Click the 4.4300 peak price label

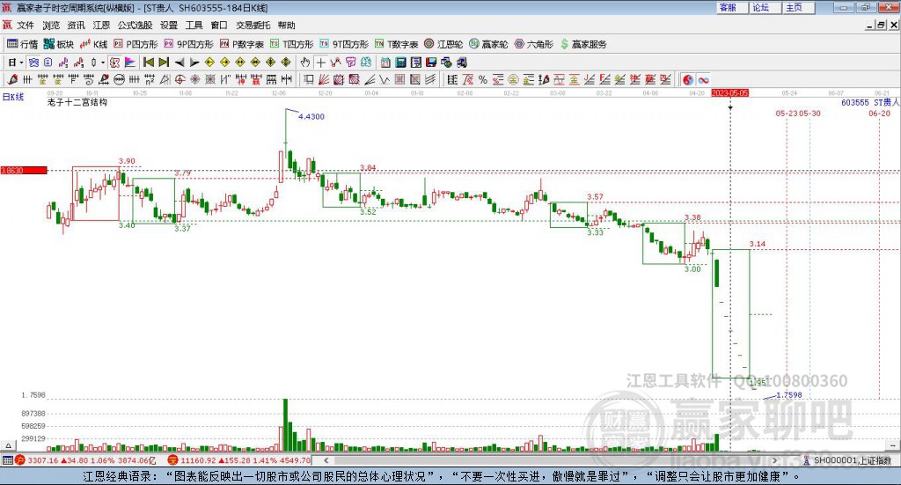(311, 117)
